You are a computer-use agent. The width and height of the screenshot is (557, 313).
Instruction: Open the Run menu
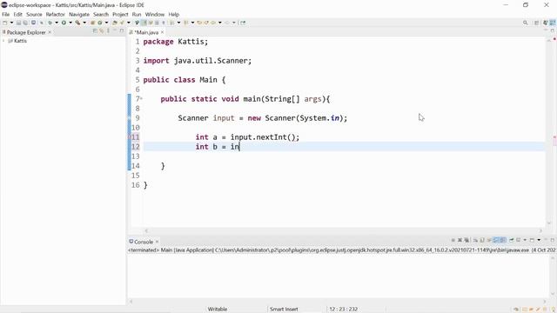pos(137,14)
